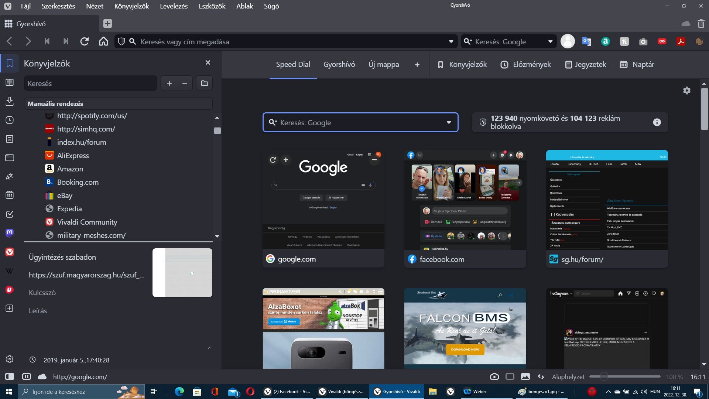Toggle image loading in status bar
Image resolution: width=709 pixels, height=399 pixels.
[x=525, y=376]
